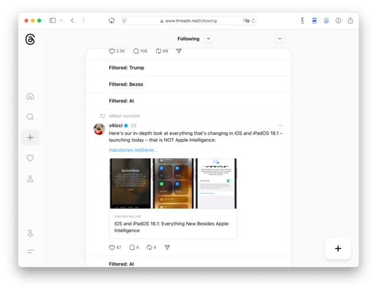Open Activity heart in sidebar
Image resolution: width=377 pixels, height=291 pixels.
tap(30, 158)
